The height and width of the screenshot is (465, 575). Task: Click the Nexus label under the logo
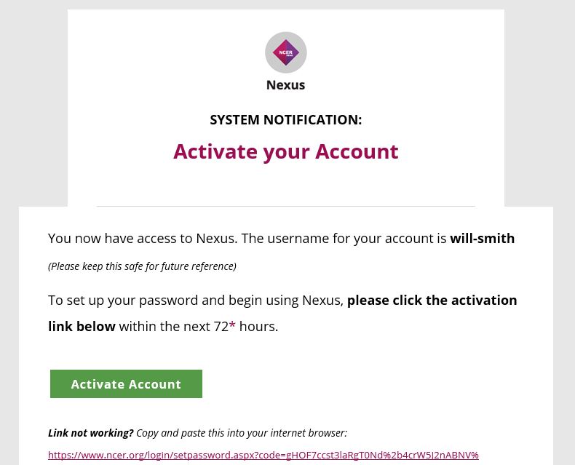coord(285,85)
